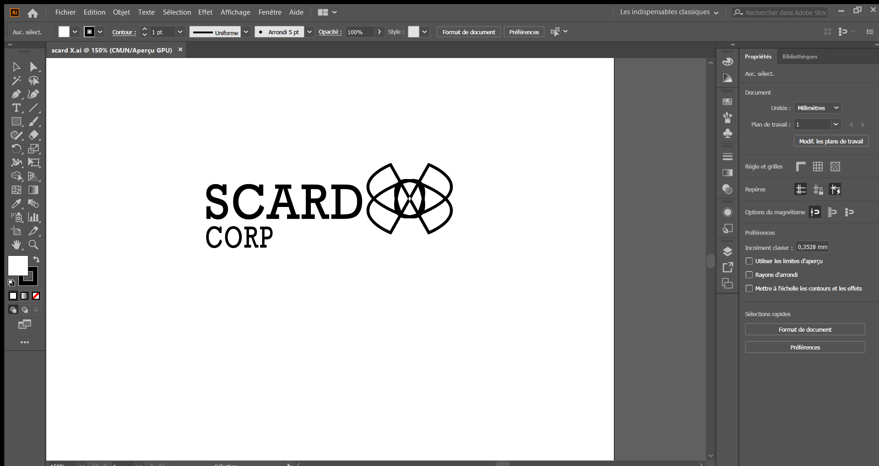This screenshot has width=879, height=466.
Task: Select the None red slash swatch
Action: point(36,296)
